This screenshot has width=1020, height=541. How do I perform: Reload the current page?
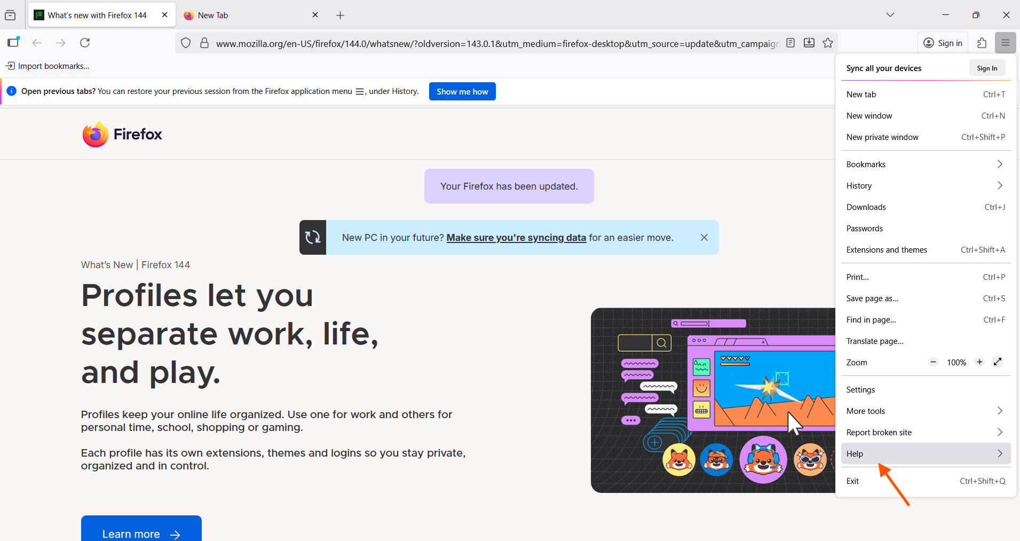pos(85,43)
